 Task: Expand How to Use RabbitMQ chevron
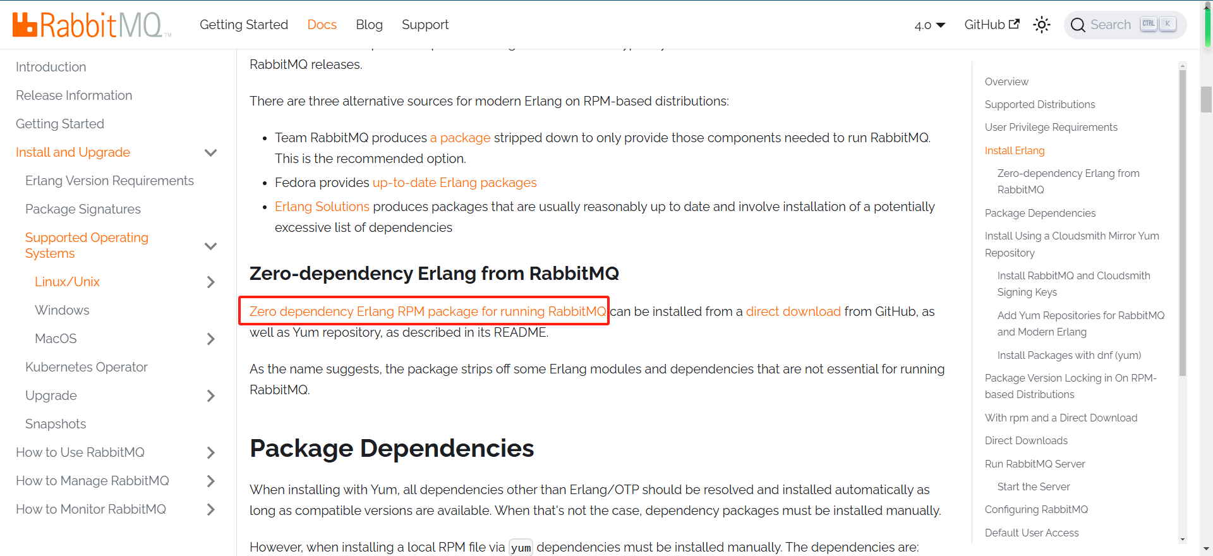coord(211,453)
